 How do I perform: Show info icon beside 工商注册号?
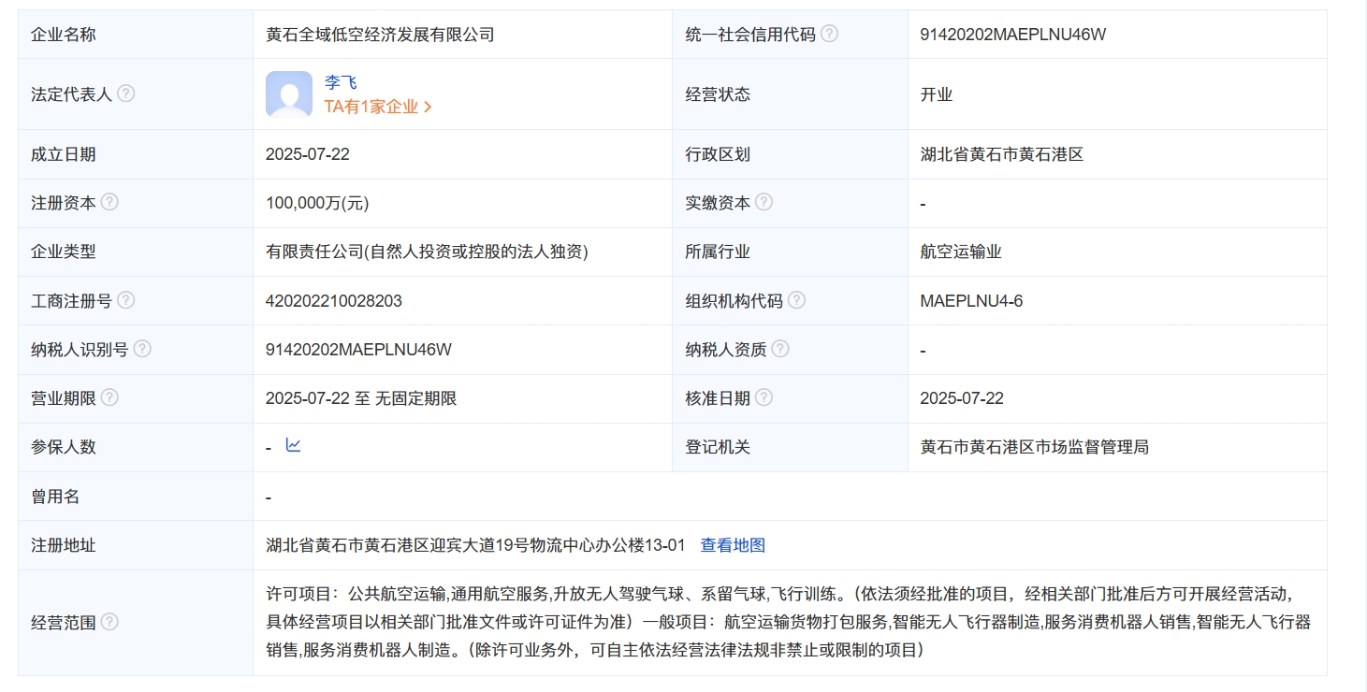click(x=125, y=300)
